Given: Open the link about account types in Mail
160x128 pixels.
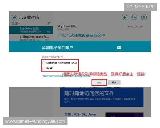Looking at the screenshot, I should [x=66, y=76].
